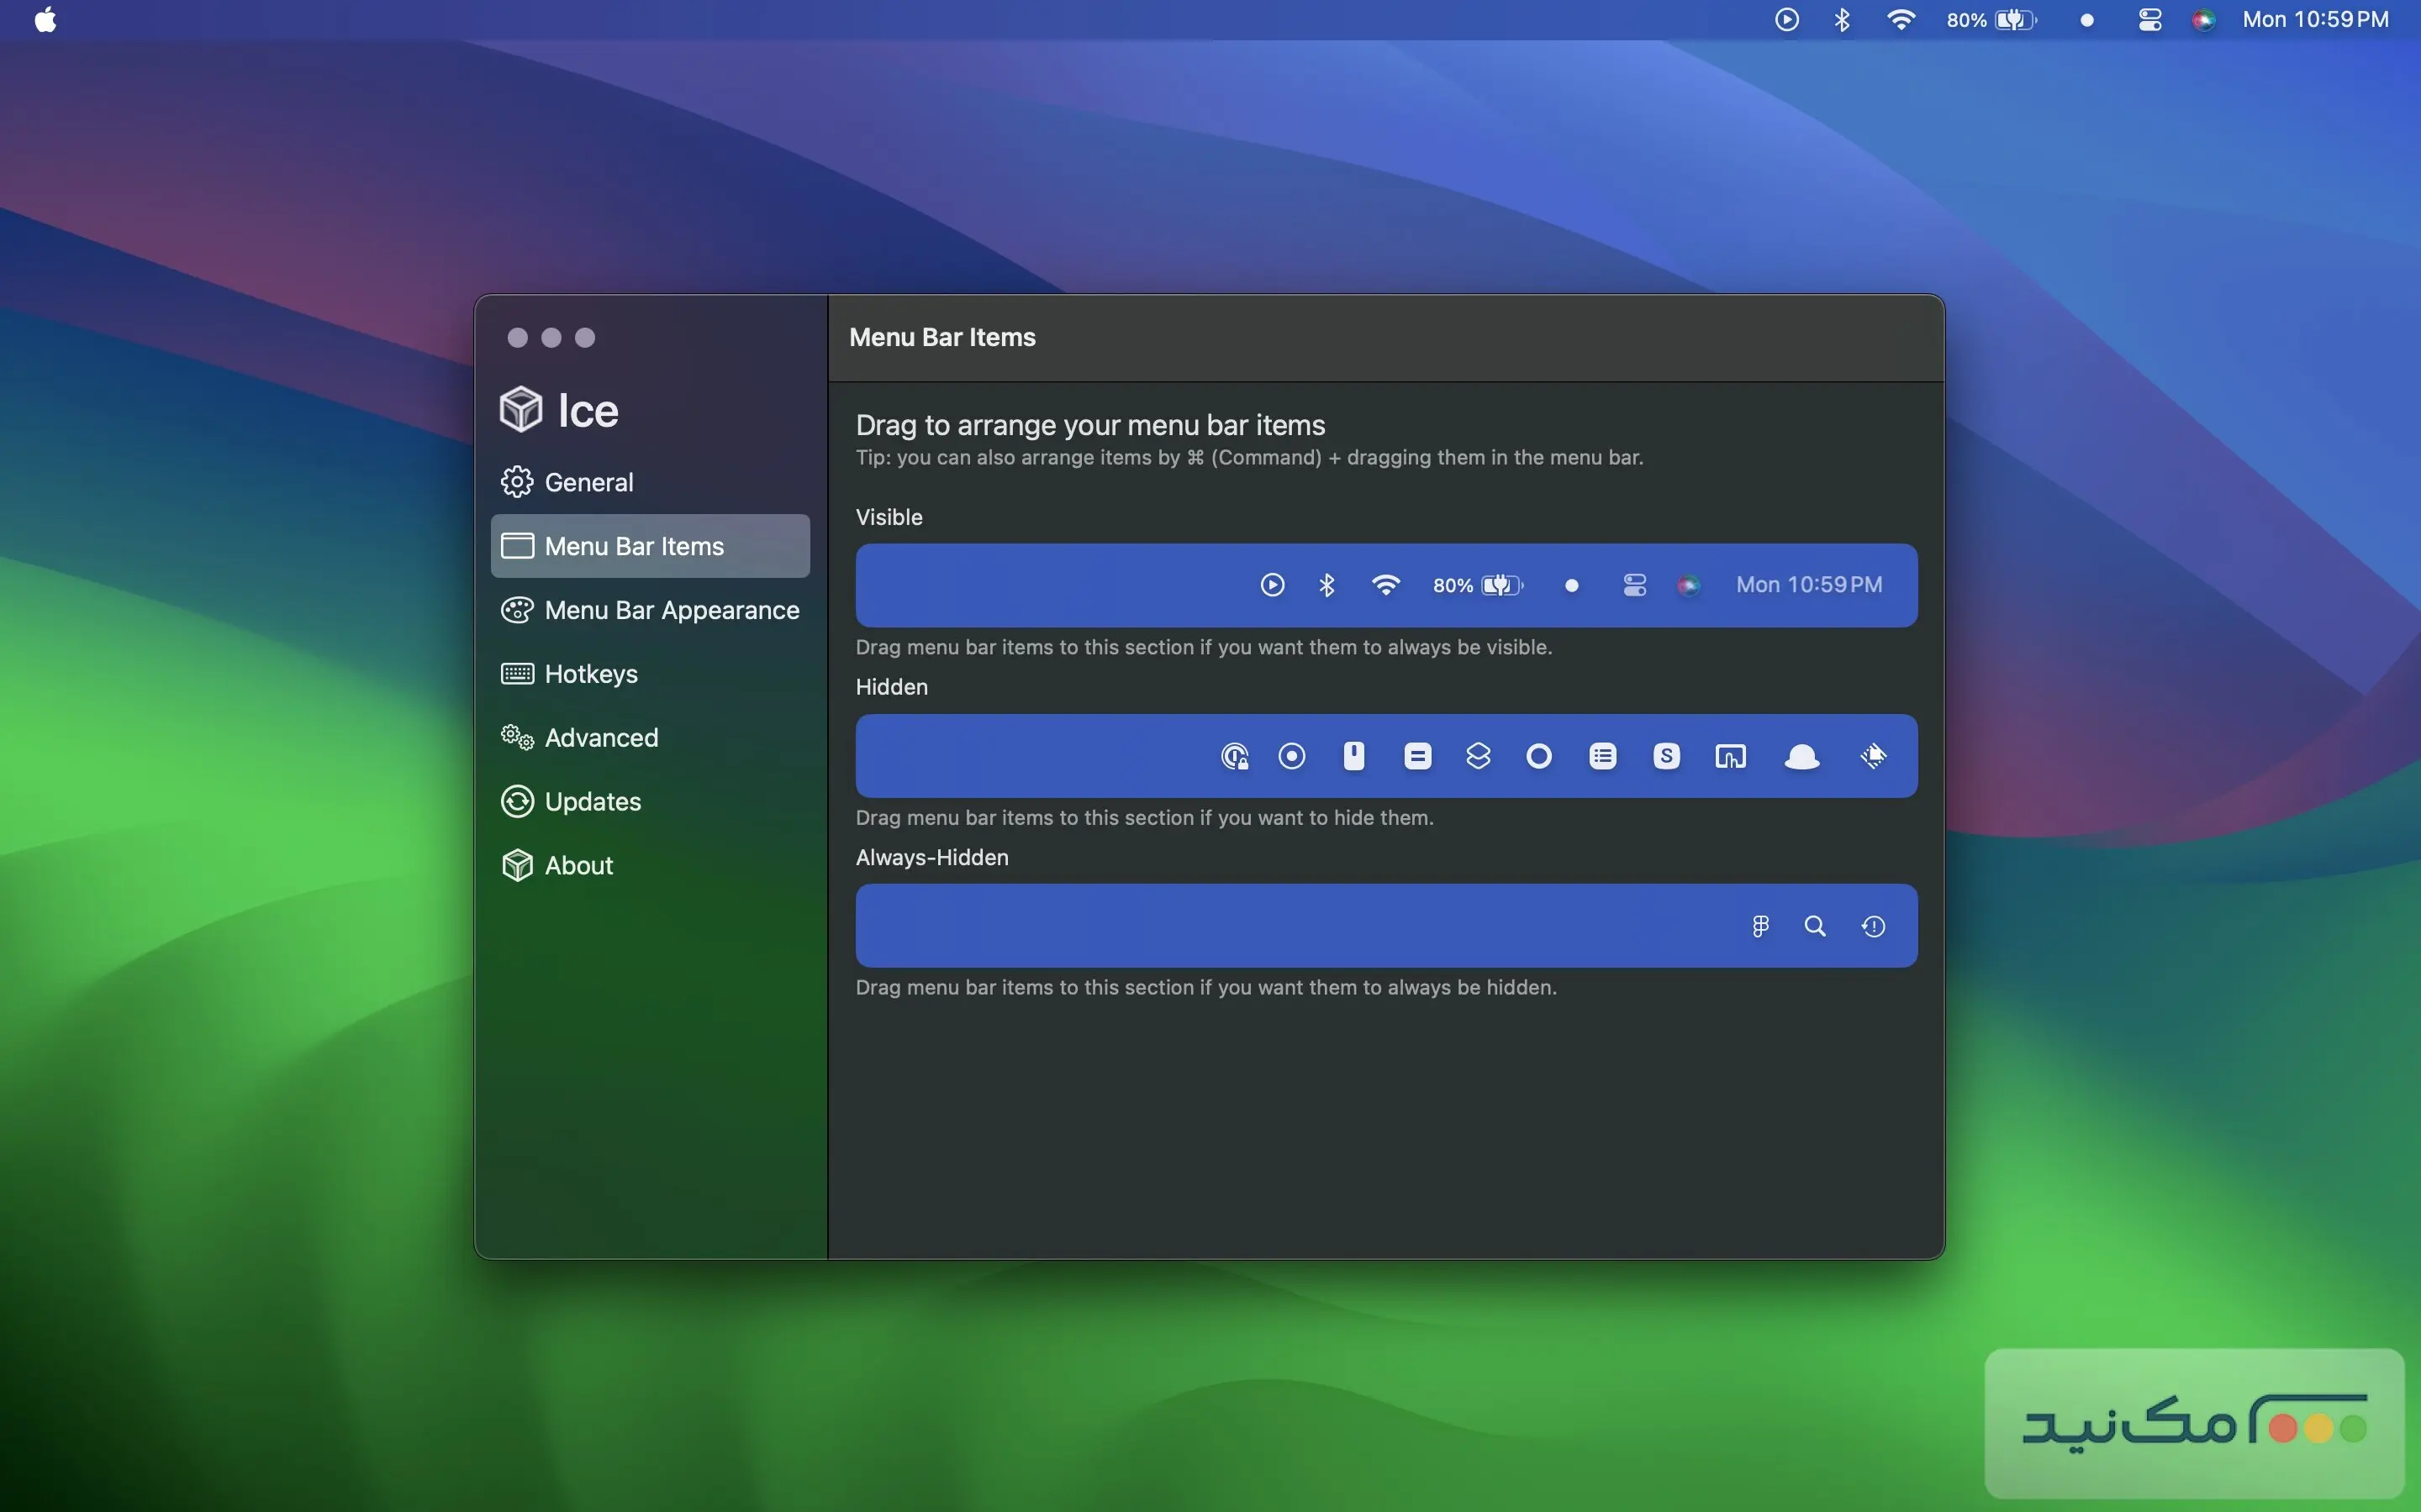Click the Siri icon in system menu bar
This screenshot has width=2421, height=1512.
tap(2203, 20)
